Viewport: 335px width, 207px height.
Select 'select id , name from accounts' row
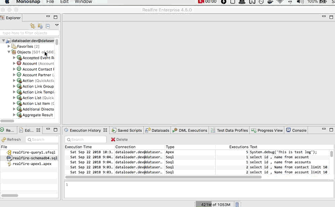197,162
